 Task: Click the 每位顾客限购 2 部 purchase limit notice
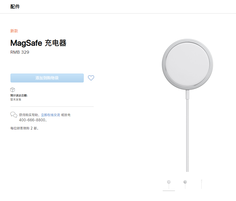[24, 128]
